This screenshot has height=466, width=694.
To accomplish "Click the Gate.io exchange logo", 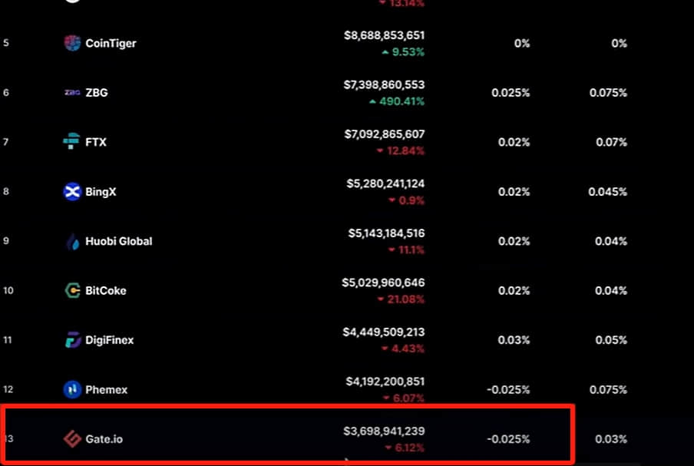I will coord(72,439).
